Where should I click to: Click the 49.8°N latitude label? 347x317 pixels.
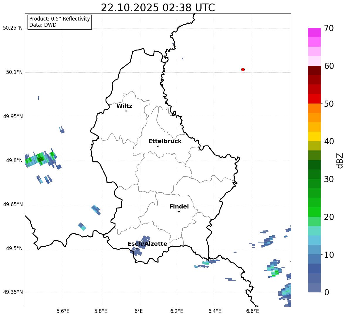(x=14, y=160)
